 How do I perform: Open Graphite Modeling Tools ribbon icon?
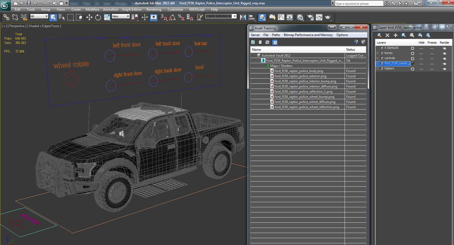coord(272,17)
